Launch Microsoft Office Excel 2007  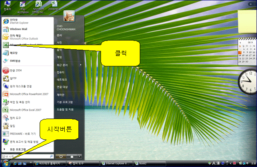click(x=28, y=110)
